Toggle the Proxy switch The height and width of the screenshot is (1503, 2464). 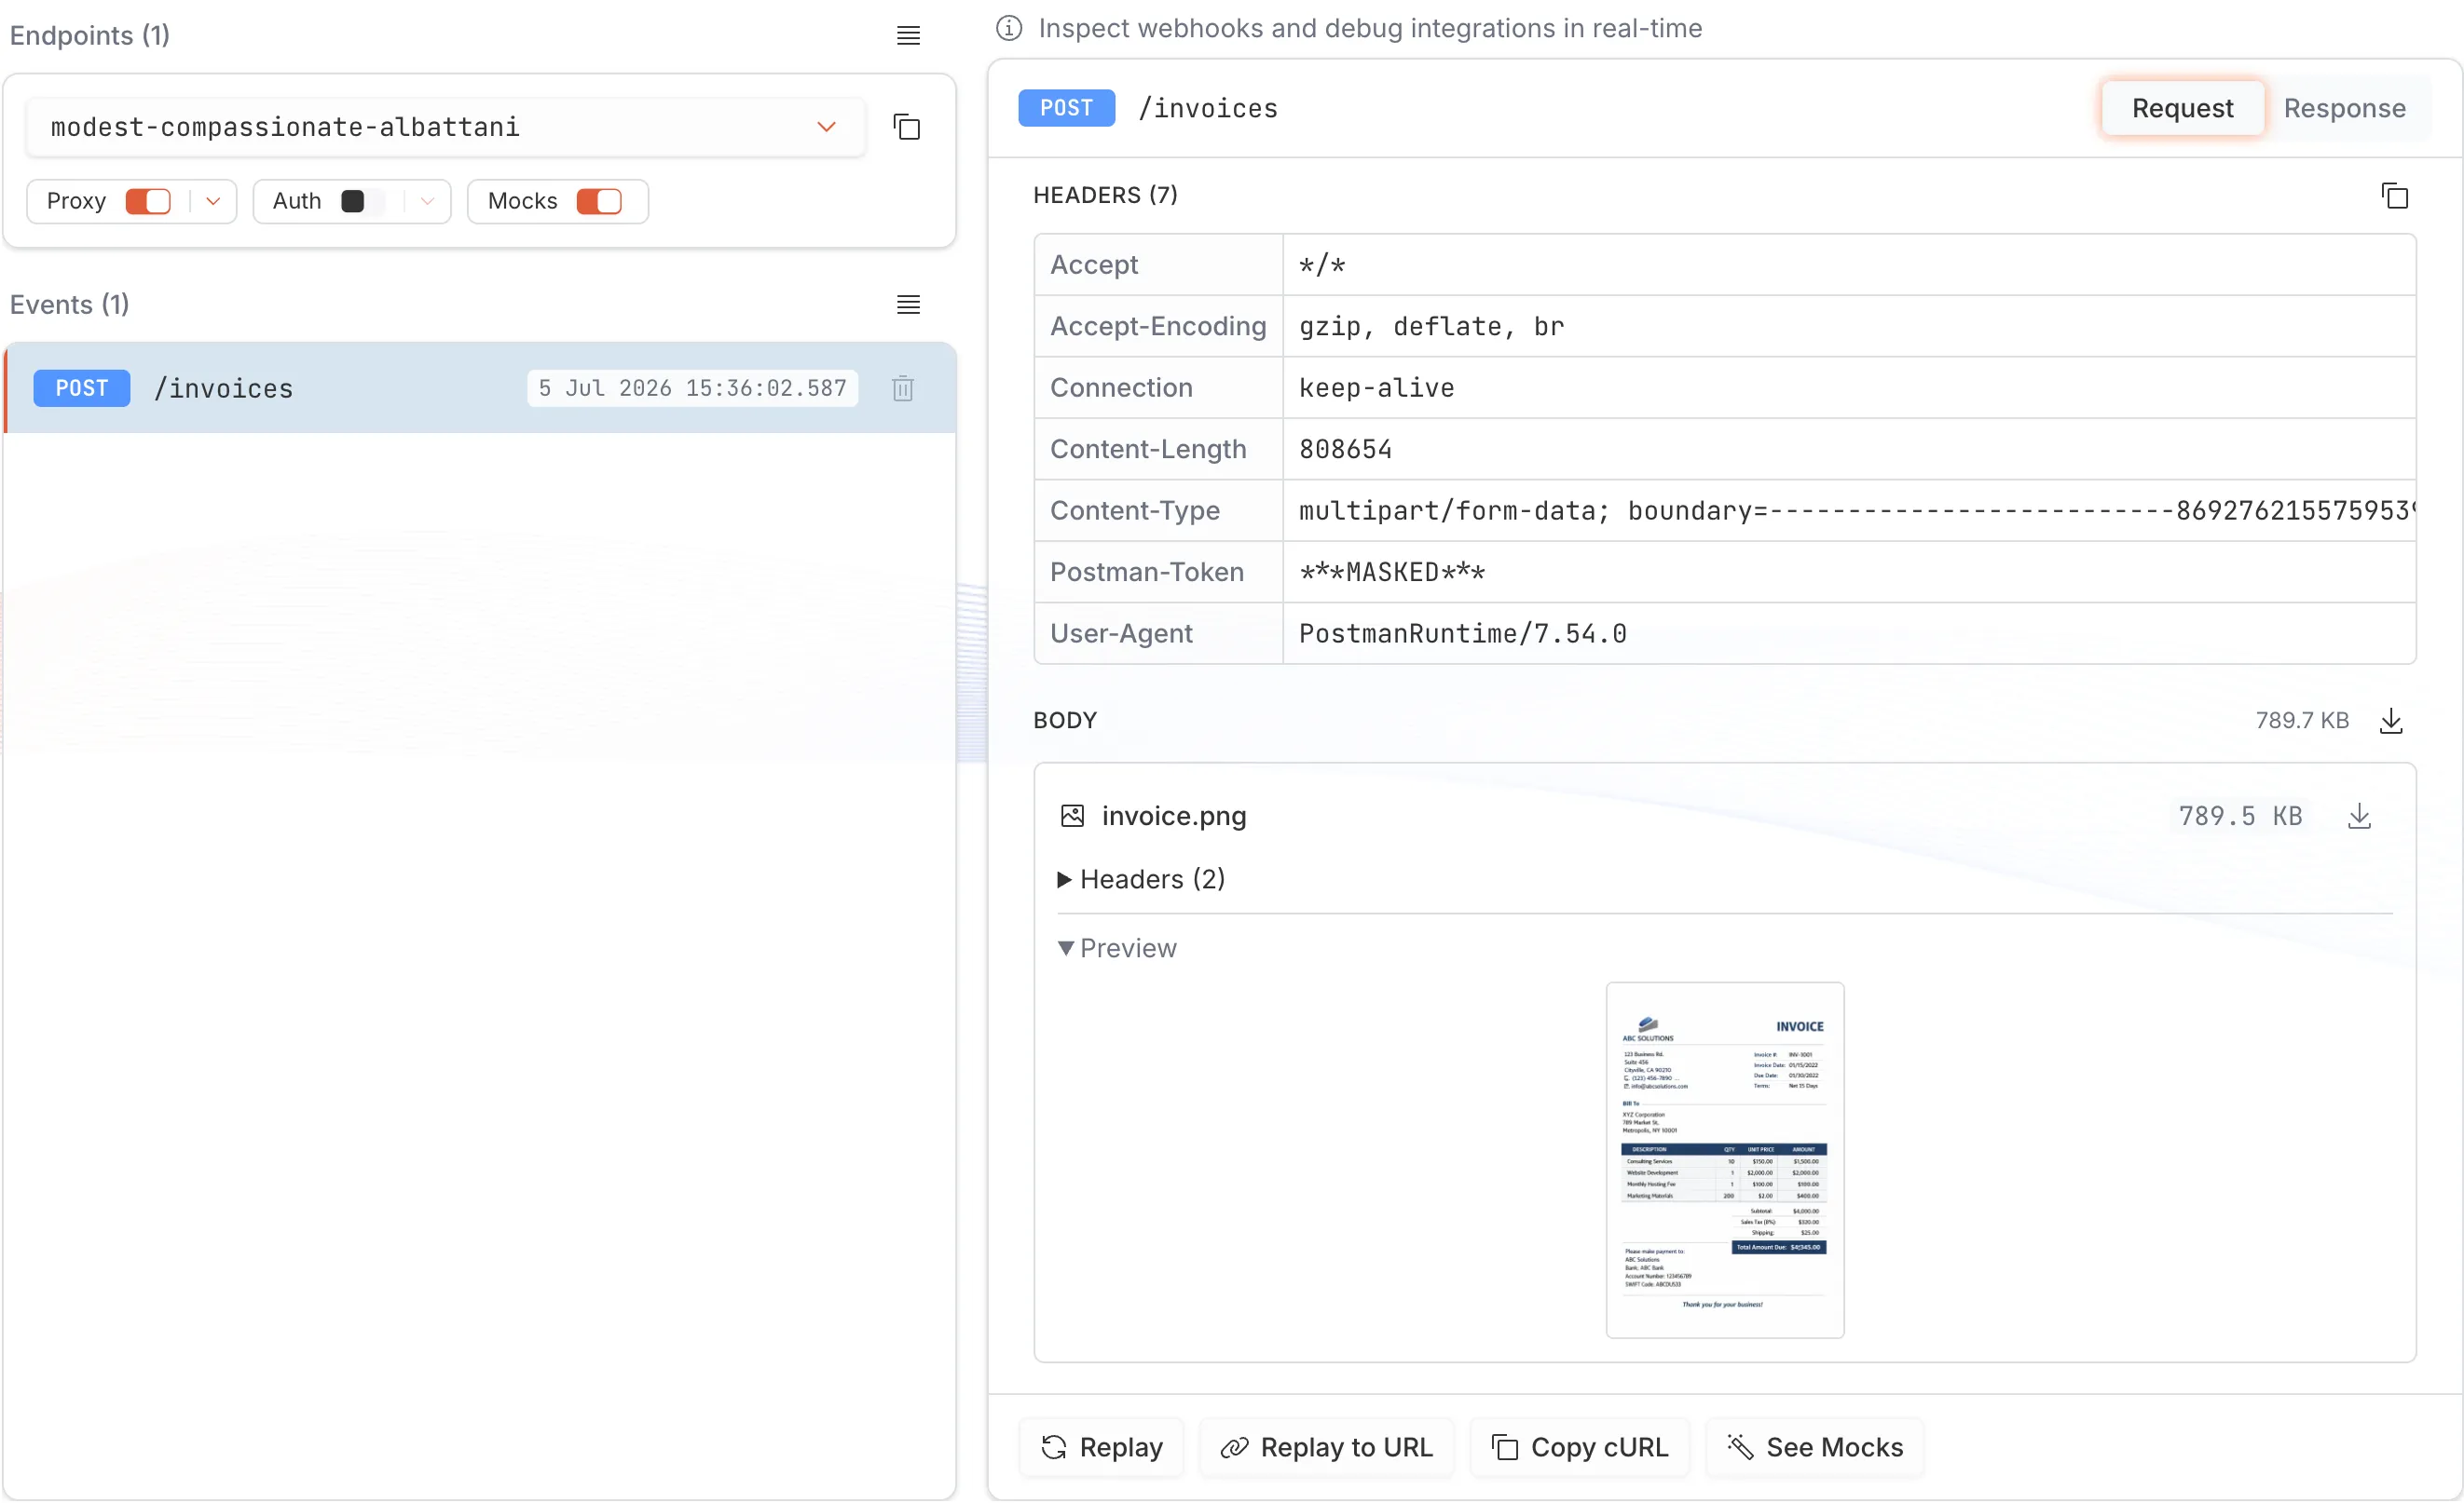[x=148, y=202]
